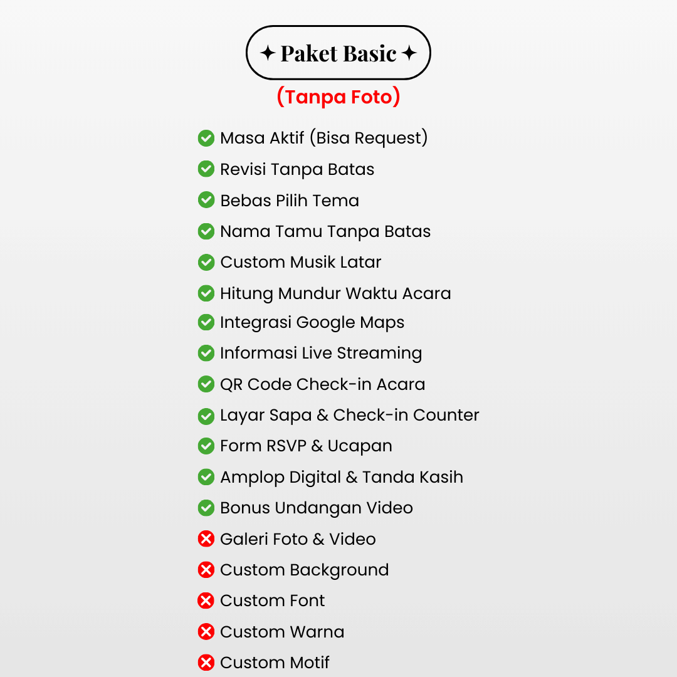Click green check next to Bebas Pilih Tema
The height and width of the screenshot is (677, 677).
(x=206, y=200)
